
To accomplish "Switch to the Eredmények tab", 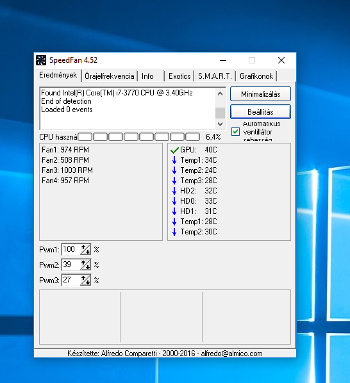I will 58,75.
